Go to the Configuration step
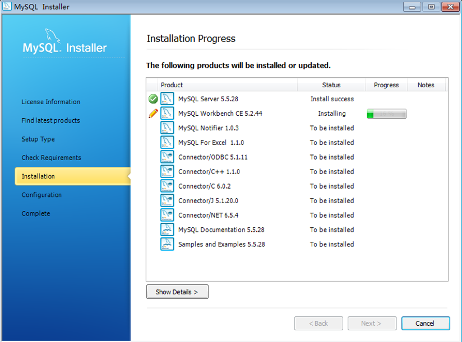Viewport: 462px width, 342px height. click(41, 195)
